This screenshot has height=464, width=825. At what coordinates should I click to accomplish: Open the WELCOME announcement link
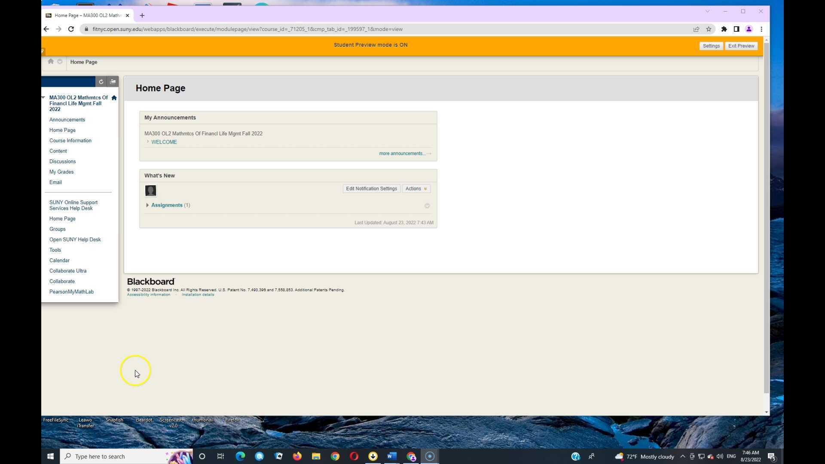[164, 142]
